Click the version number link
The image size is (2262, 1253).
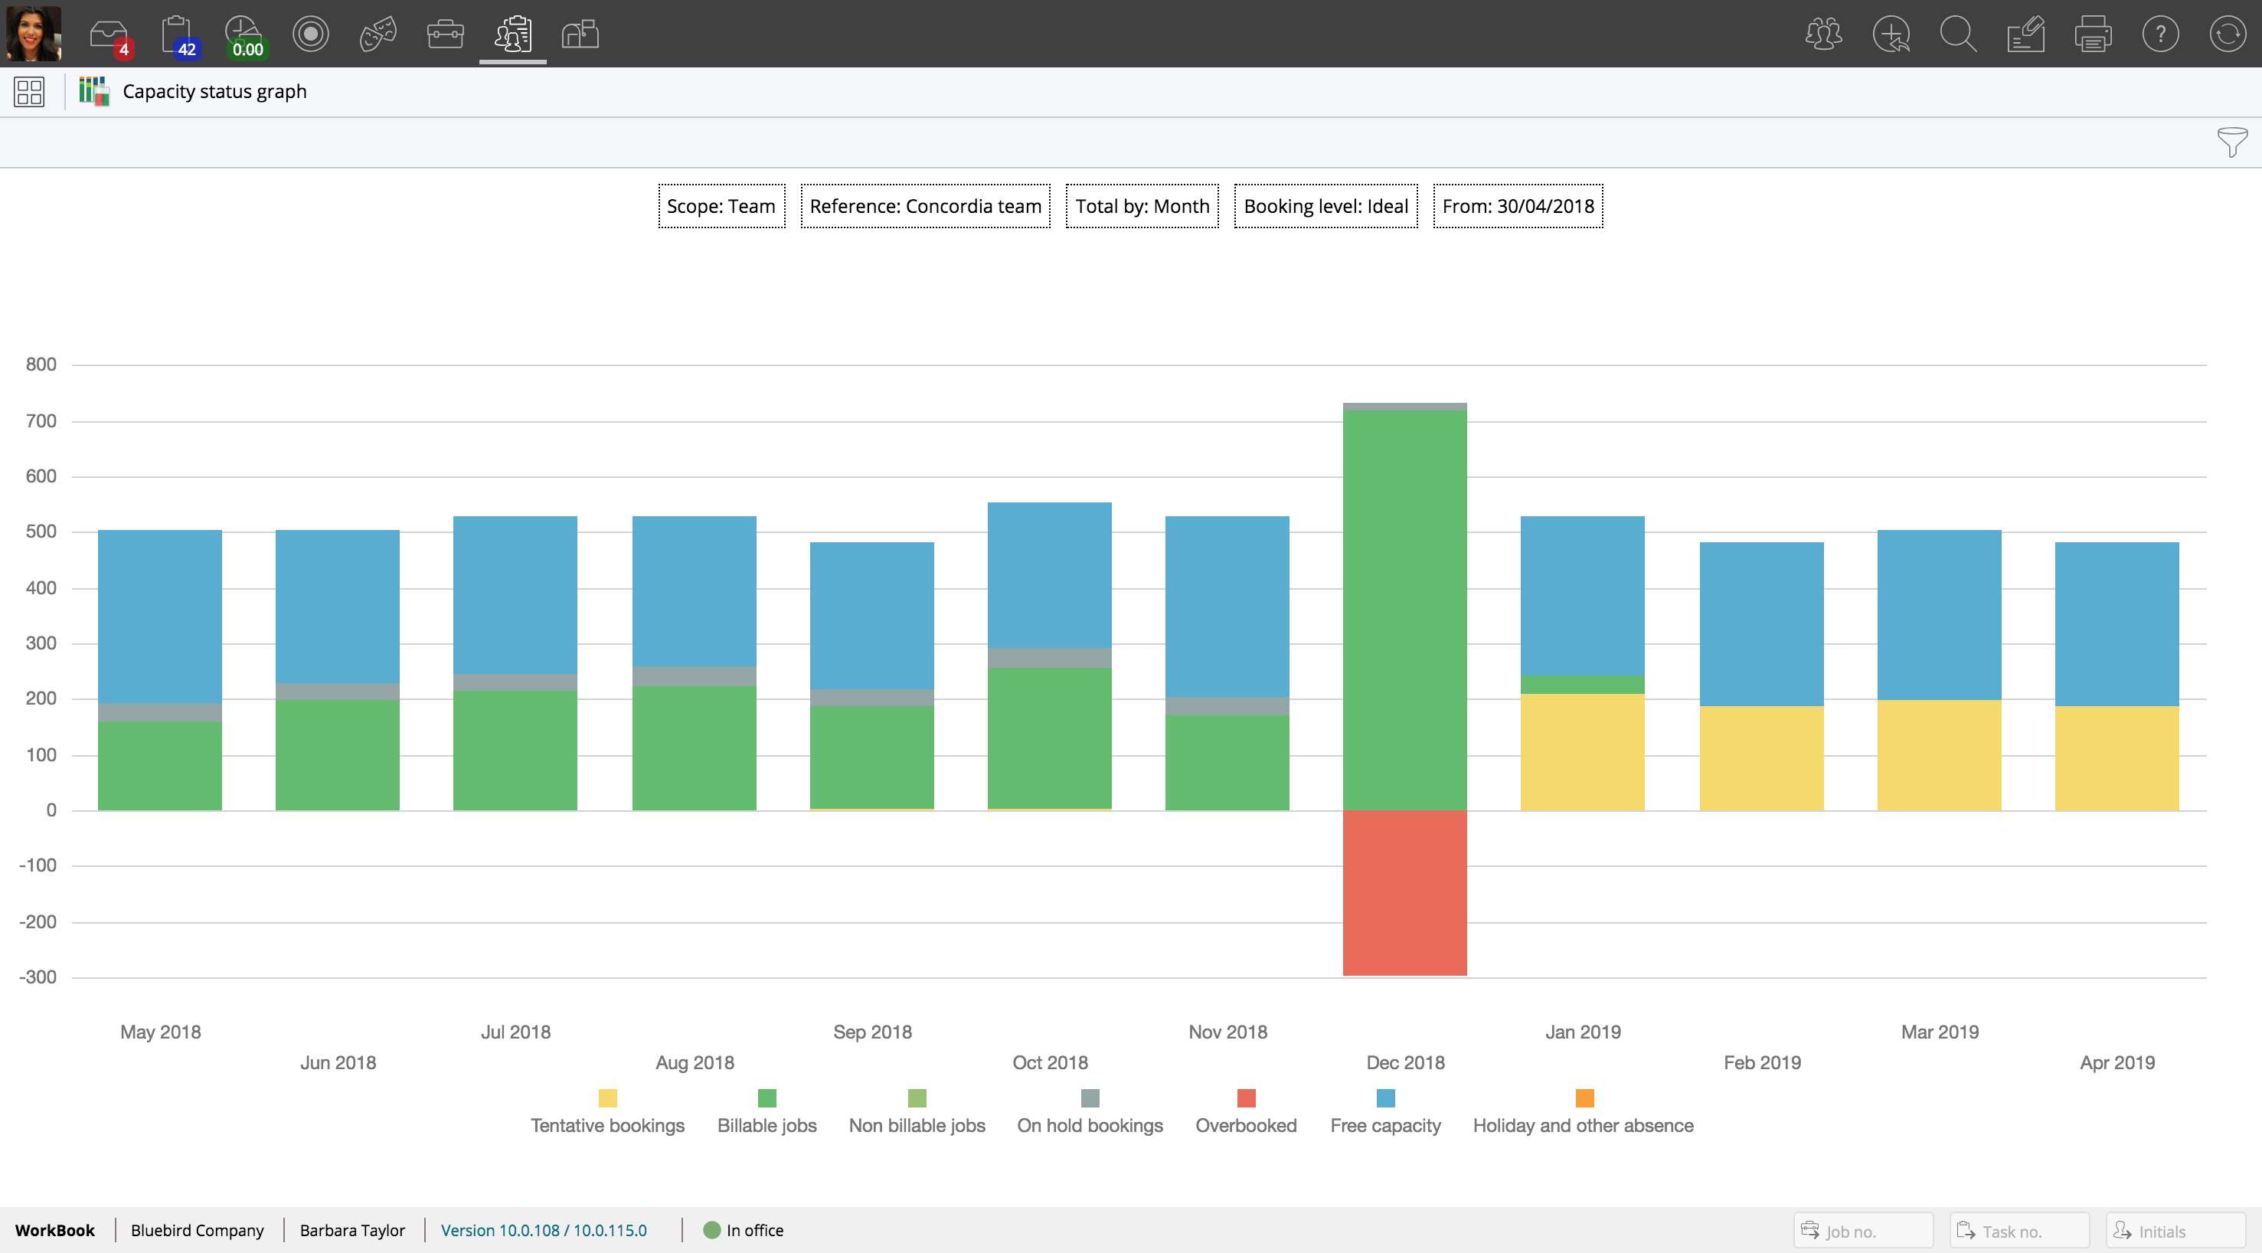point(544,1230)
